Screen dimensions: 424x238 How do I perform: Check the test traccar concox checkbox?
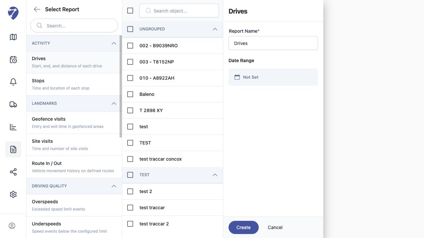tap(130, 159)
